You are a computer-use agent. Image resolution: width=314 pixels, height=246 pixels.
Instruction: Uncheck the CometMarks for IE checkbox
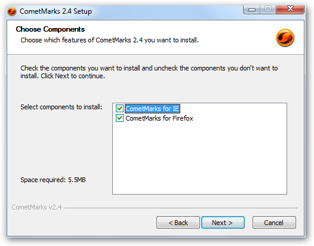click(x=119, y=109)
